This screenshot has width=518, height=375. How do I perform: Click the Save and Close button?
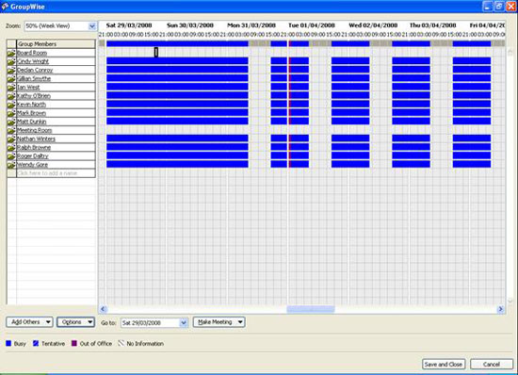coord(444,364)
